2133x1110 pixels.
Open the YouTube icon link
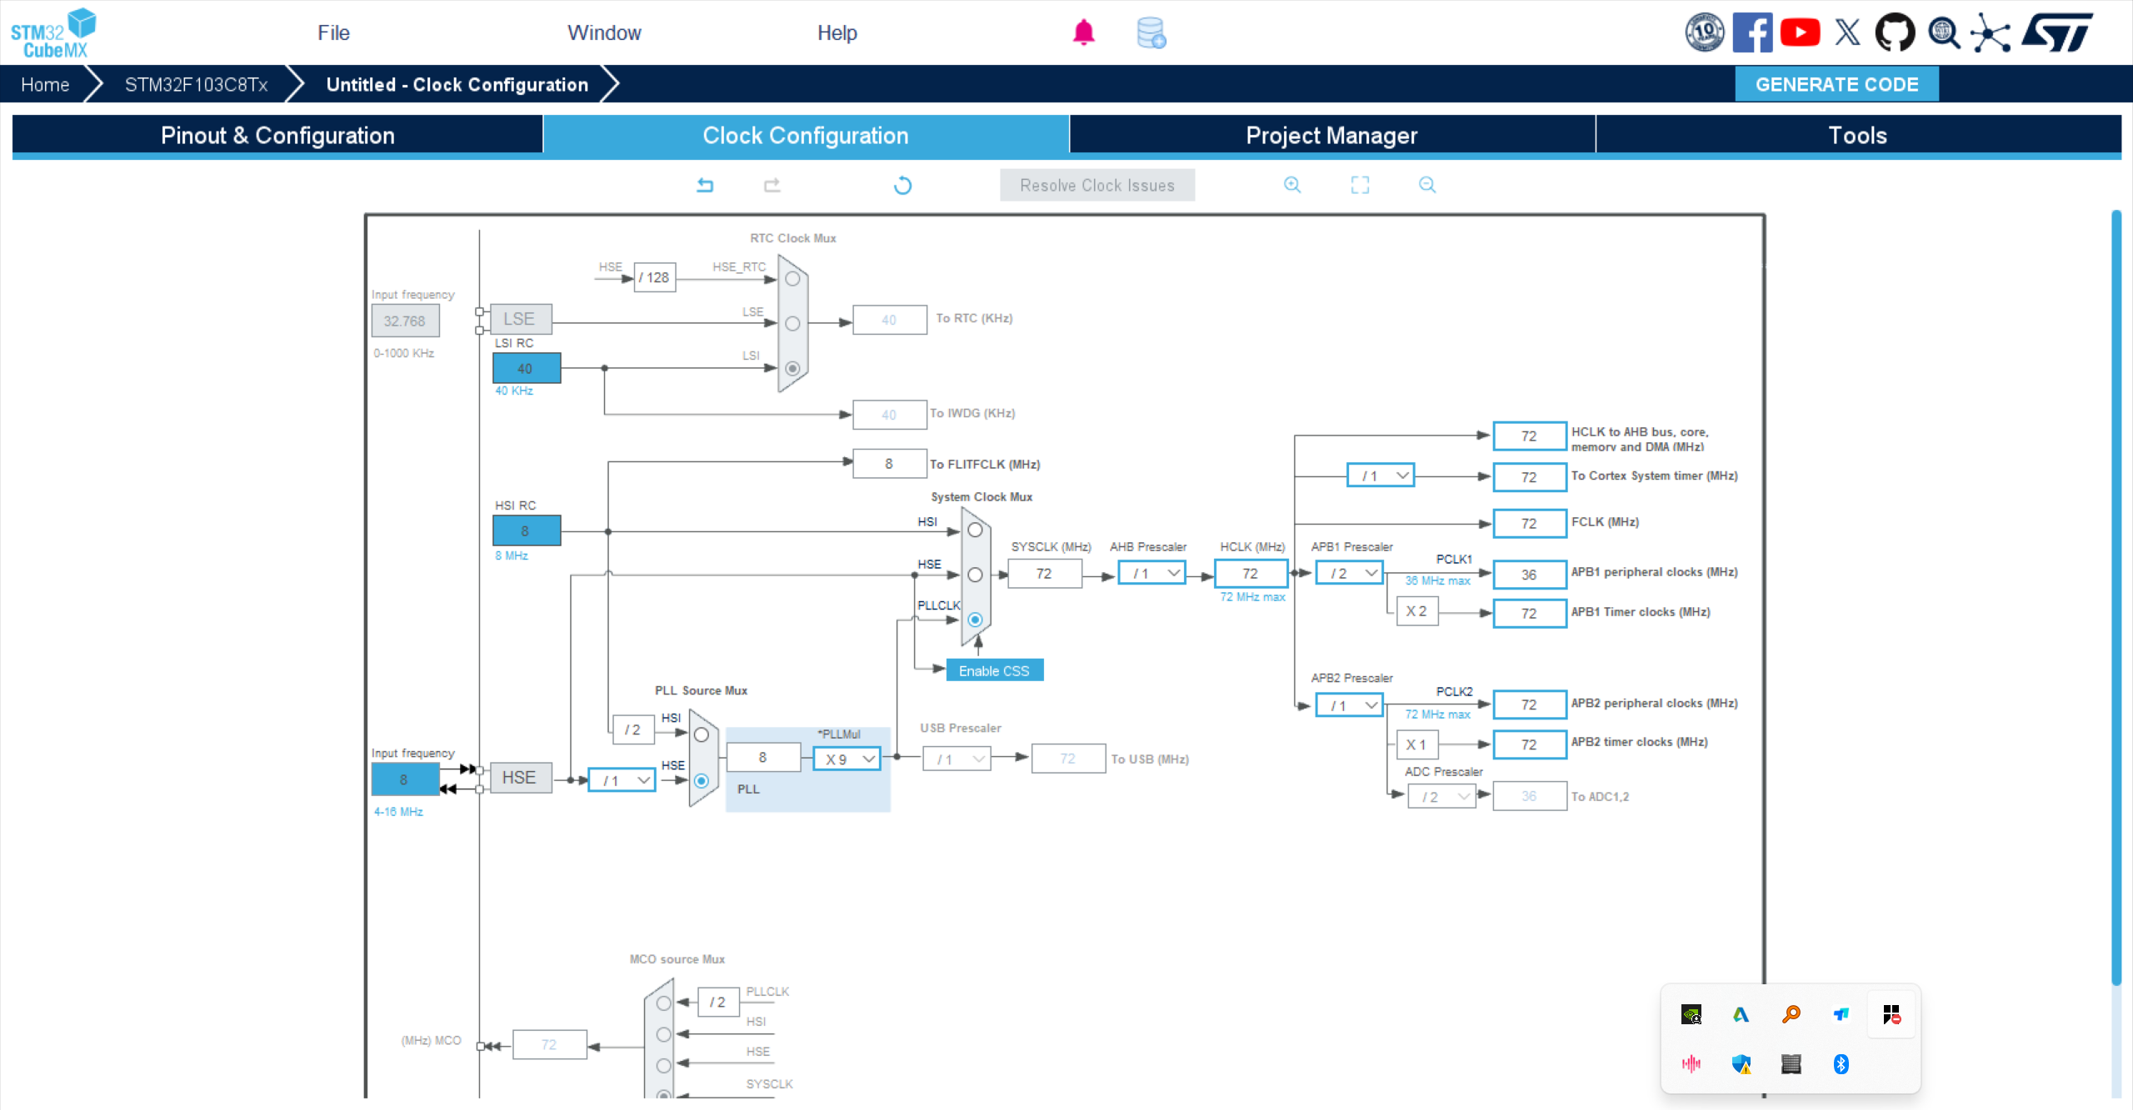point(1800,33)
